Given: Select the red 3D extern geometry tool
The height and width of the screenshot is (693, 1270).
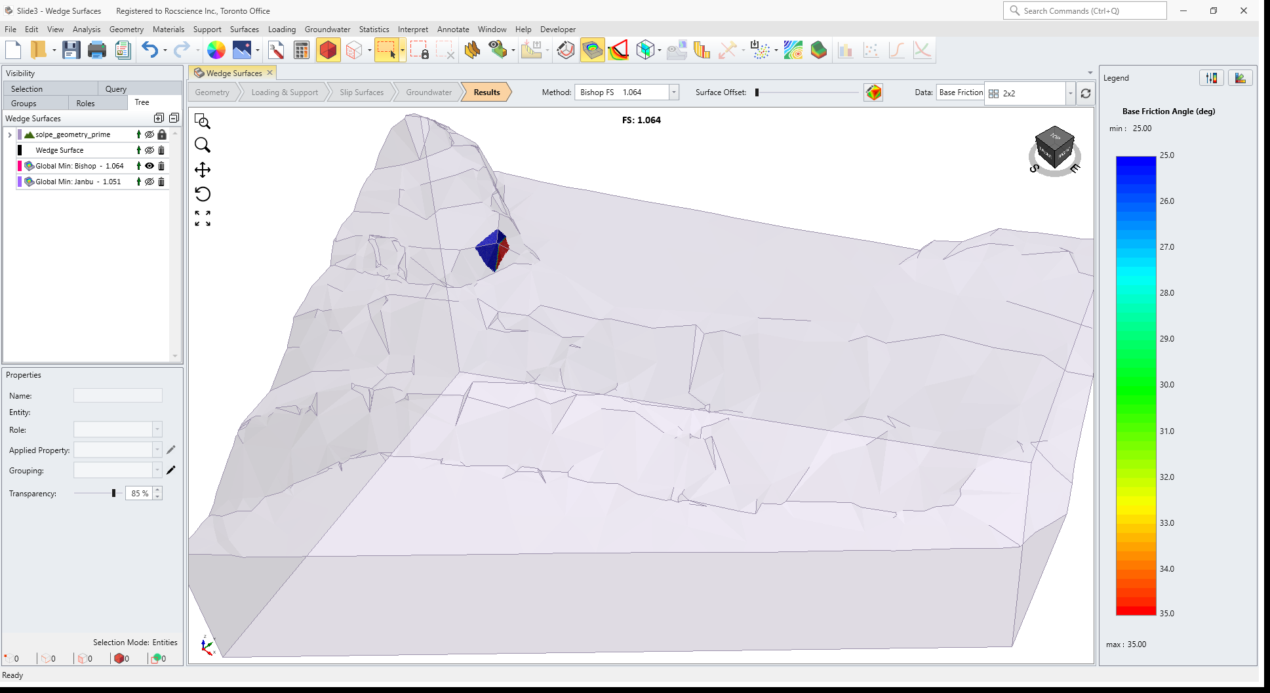Looking at the screenshot, I should 328,49.
